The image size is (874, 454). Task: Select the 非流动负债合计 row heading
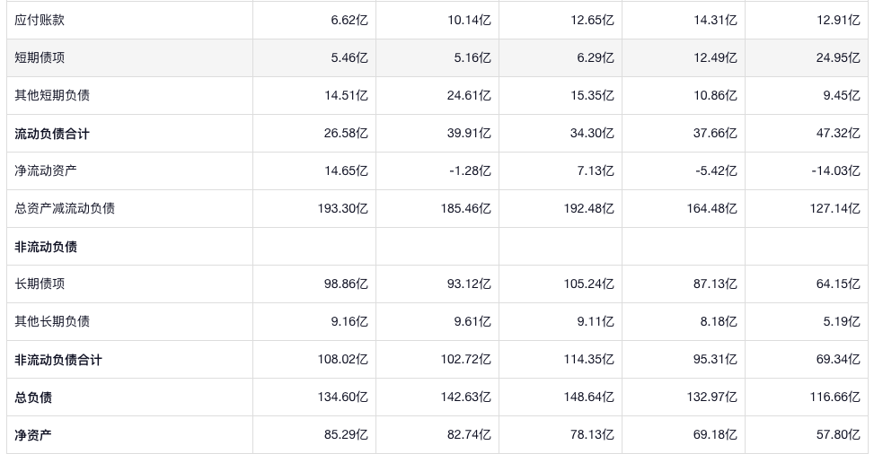pos(58,360)
